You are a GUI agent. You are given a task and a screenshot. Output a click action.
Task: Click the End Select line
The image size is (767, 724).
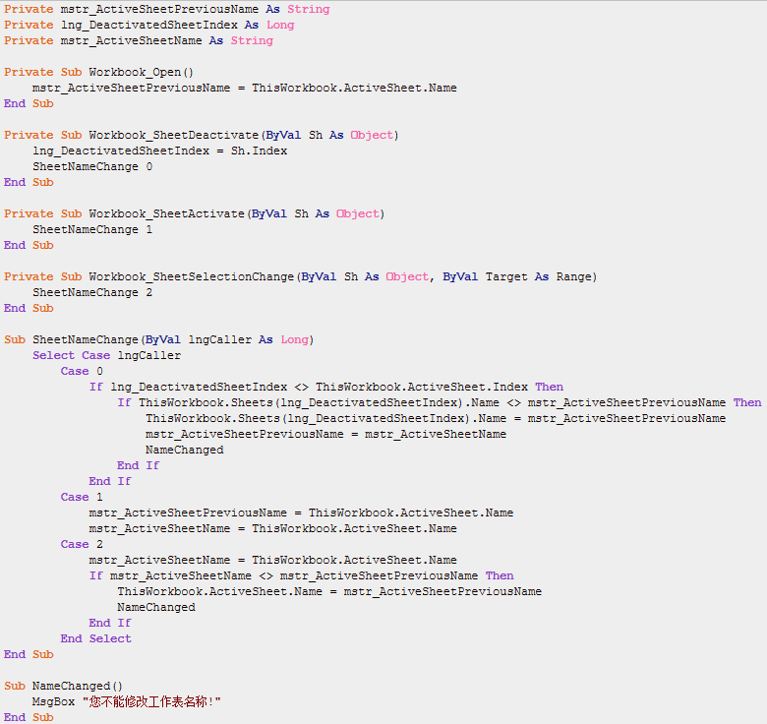point(96,638)
